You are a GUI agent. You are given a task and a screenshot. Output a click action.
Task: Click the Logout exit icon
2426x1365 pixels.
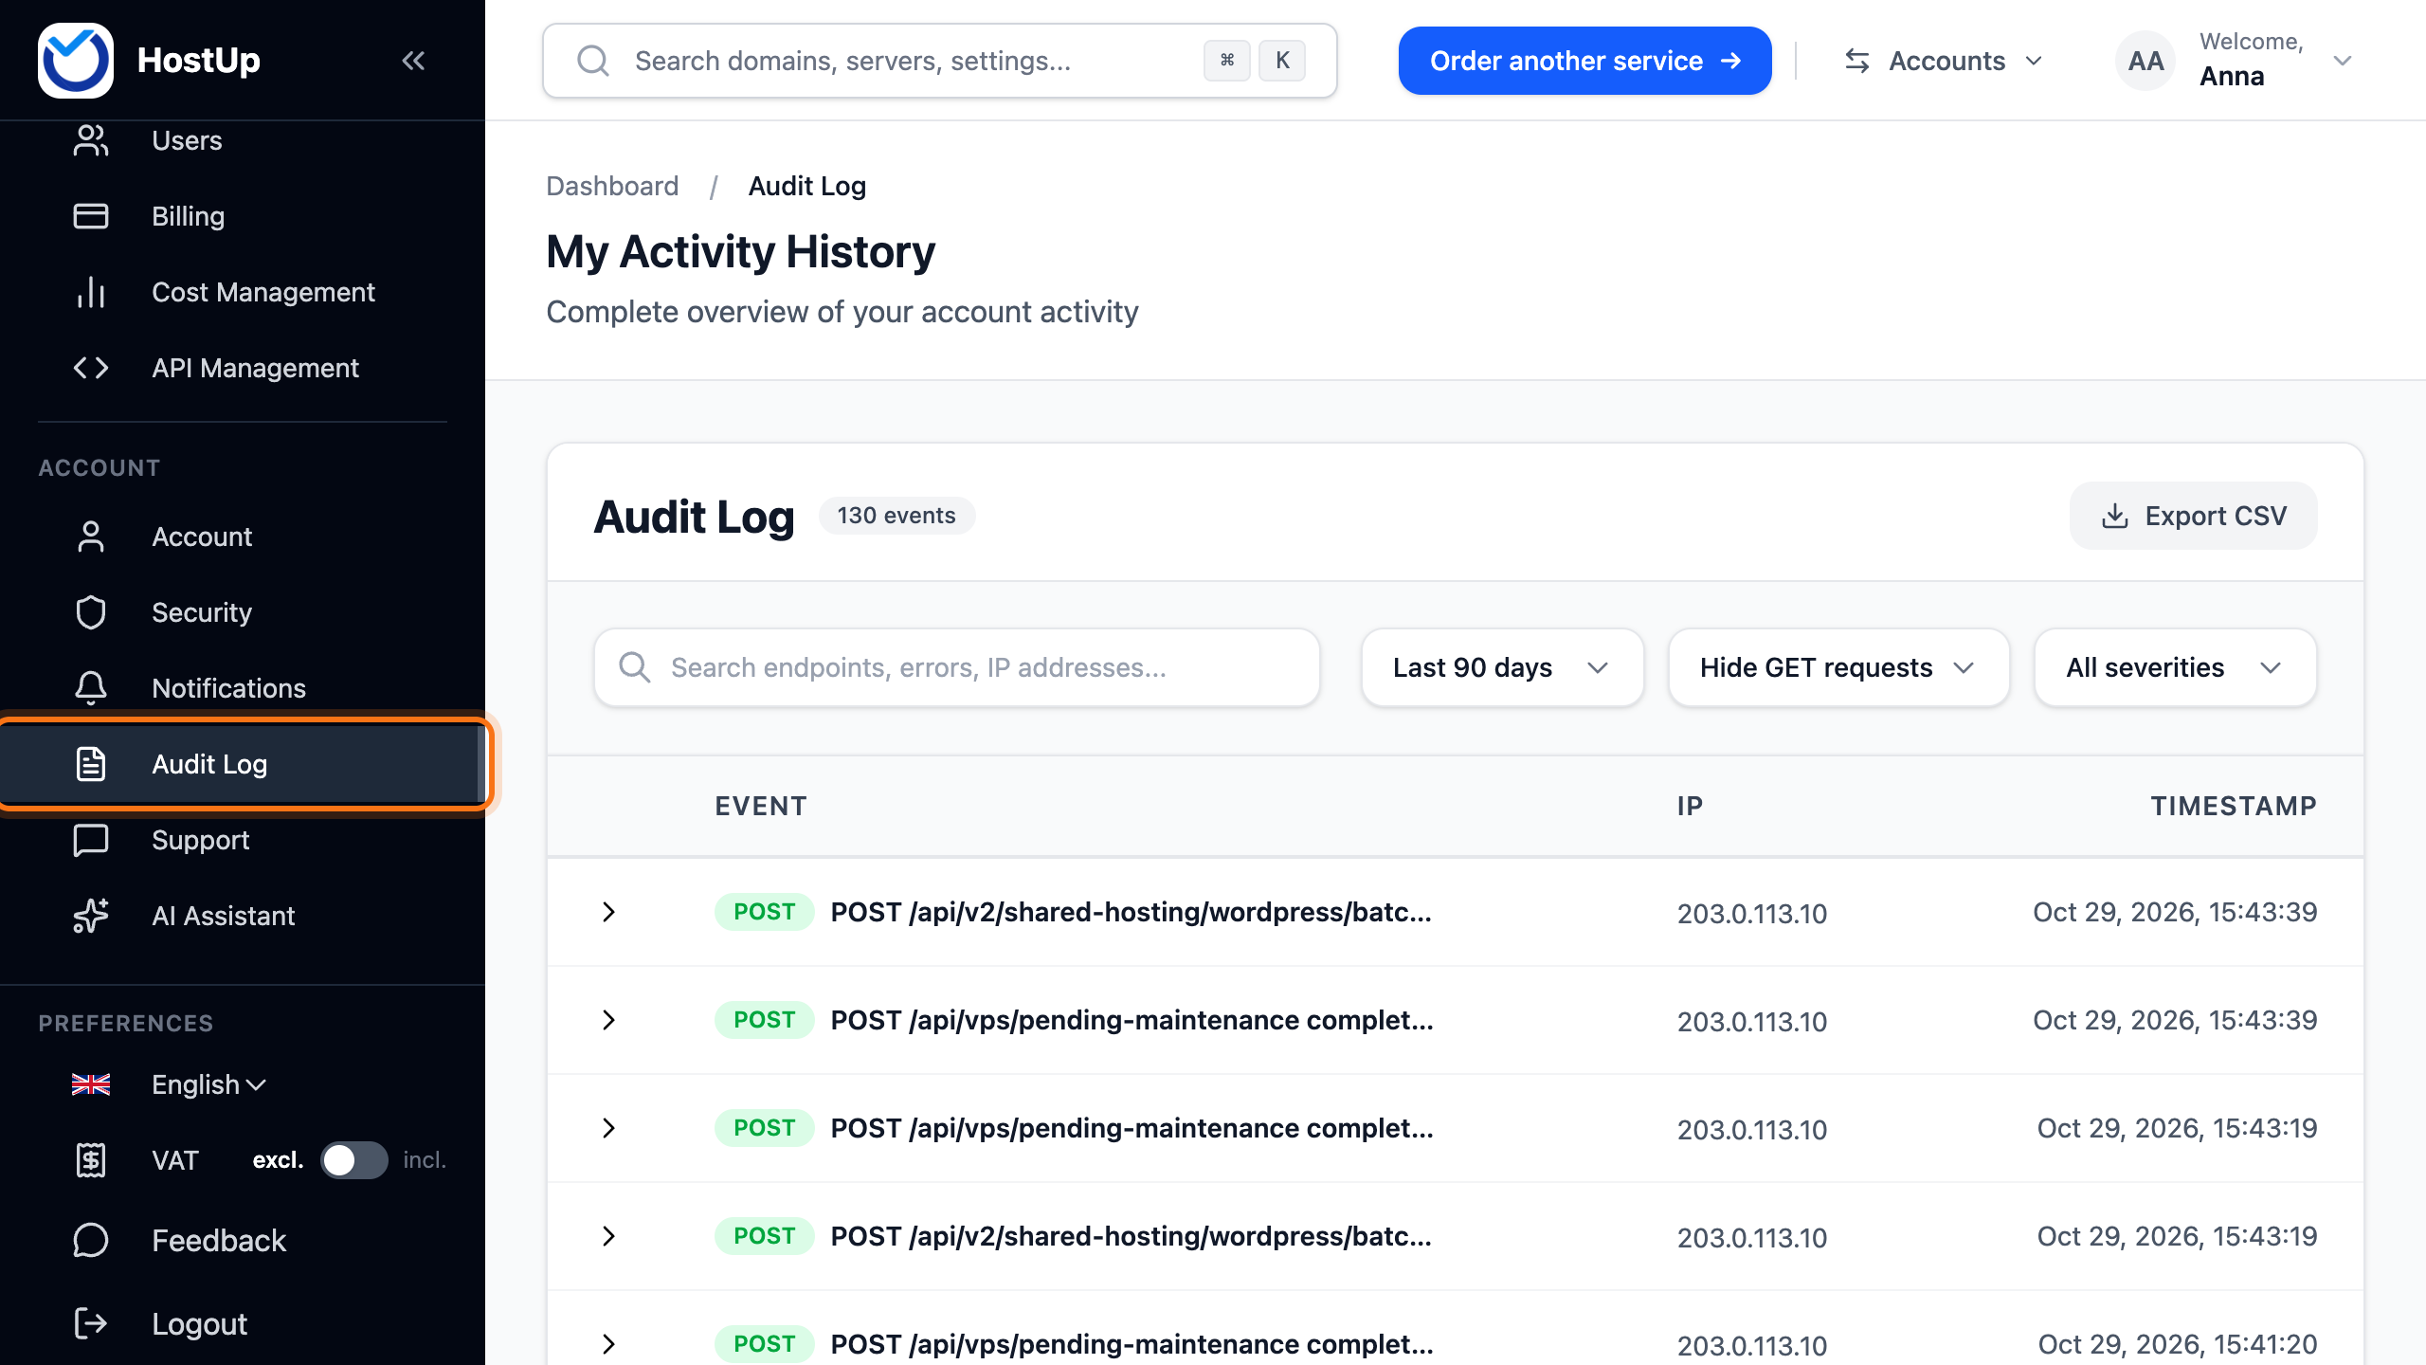click(x=91, y=1323)
